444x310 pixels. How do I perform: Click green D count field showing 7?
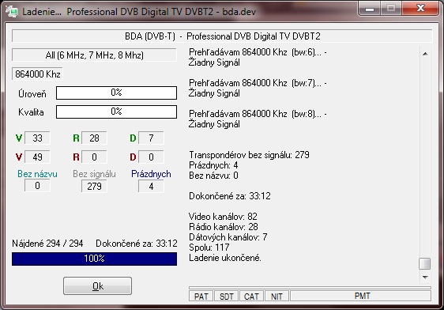click(151, 138)
